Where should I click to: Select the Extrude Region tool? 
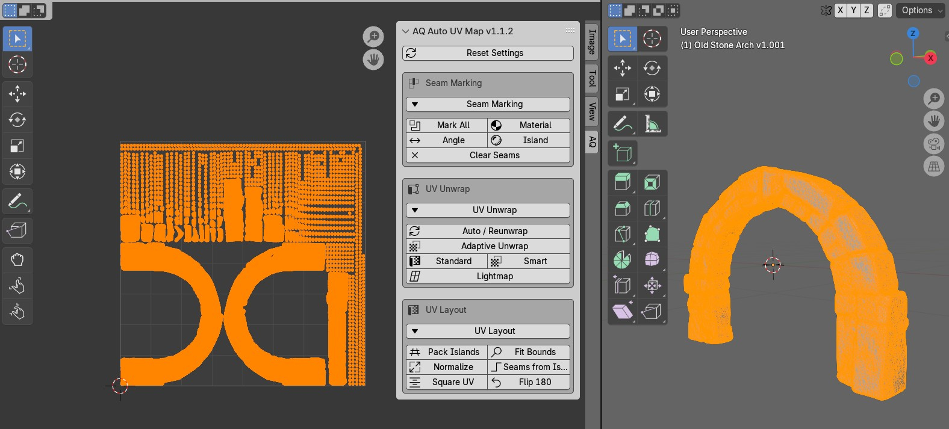(x=623, y=182)
